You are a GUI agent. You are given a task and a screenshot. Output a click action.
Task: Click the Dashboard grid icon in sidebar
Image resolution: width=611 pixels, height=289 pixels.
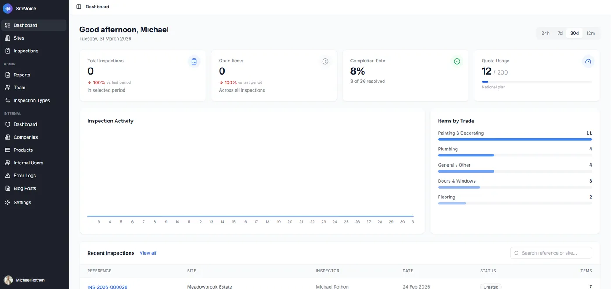7,25
